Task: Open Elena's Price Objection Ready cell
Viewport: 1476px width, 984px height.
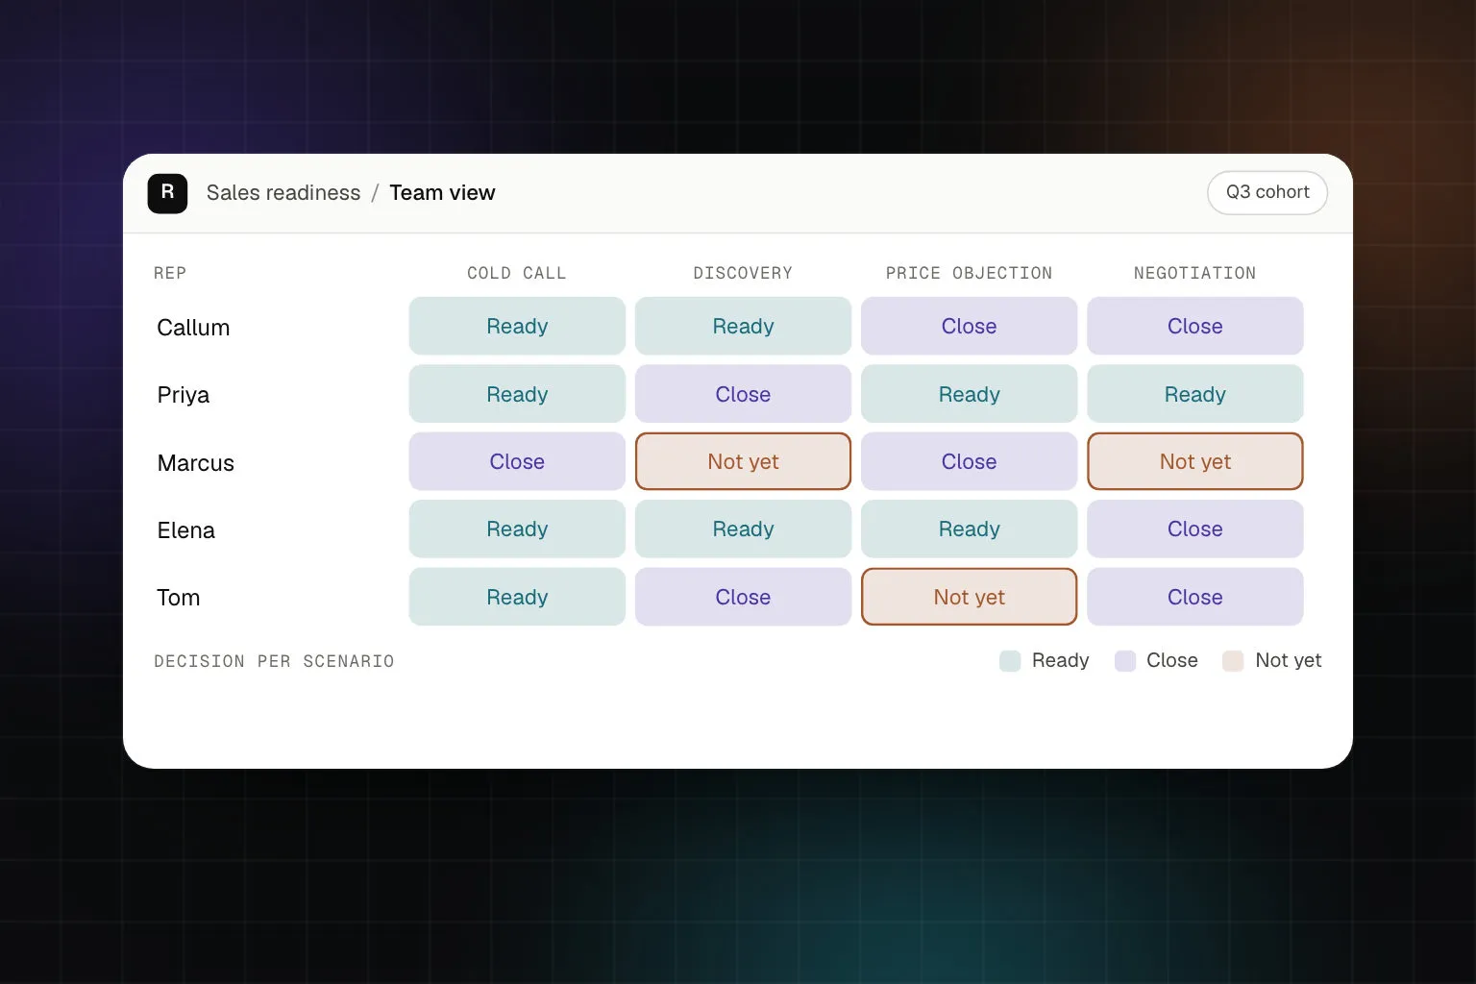Action: (x=969, y=529)
